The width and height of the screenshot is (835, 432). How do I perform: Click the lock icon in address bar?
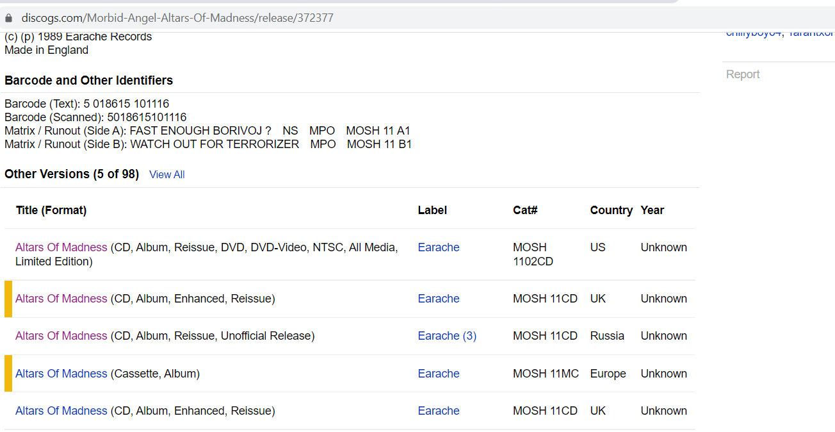tap(8, 18)
